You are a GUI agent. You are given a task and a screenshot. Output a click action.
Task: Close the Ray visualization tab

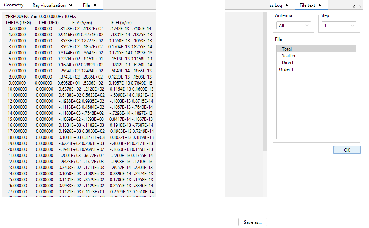pos(70,5)
